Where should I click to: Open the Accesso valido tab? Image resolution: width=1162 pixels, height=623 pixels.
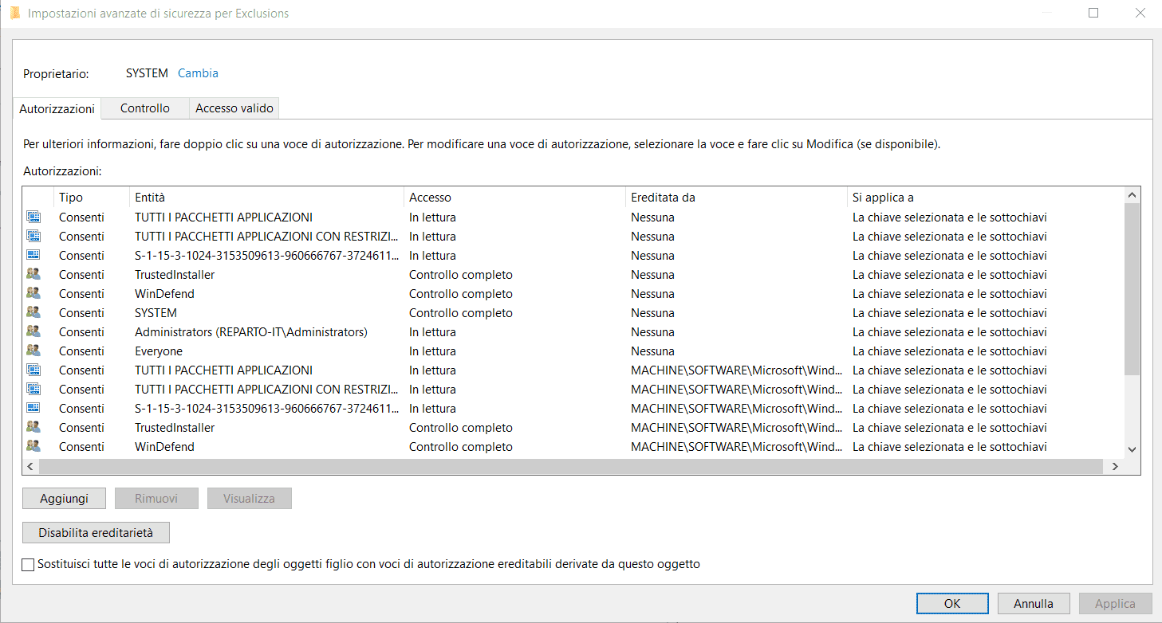click(234, 108)
